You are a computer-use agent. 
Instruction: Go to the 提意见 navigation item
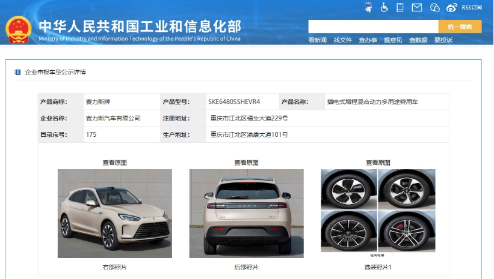(x=393, y=40)
